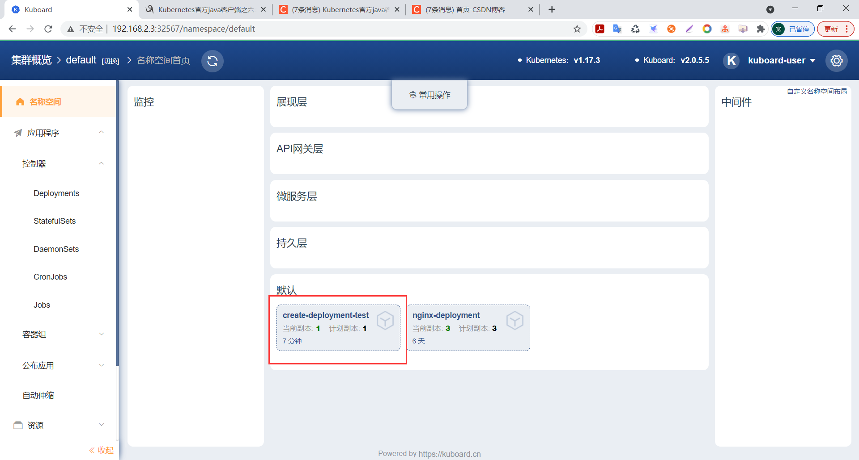Click the Kuboard: v2.0.5.5 version text

(676, 60)
